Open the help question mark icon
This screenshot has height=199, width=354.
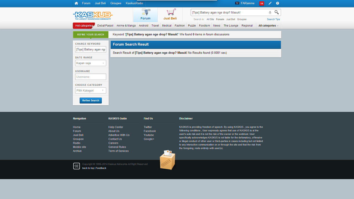pos(278,3)
